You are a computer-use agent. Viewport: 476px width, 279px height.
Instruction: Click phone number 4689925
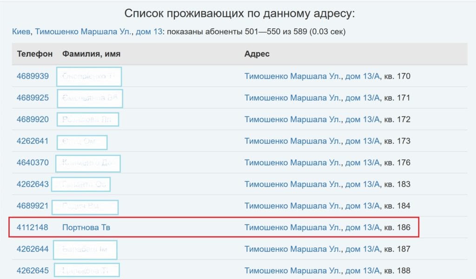33,98
